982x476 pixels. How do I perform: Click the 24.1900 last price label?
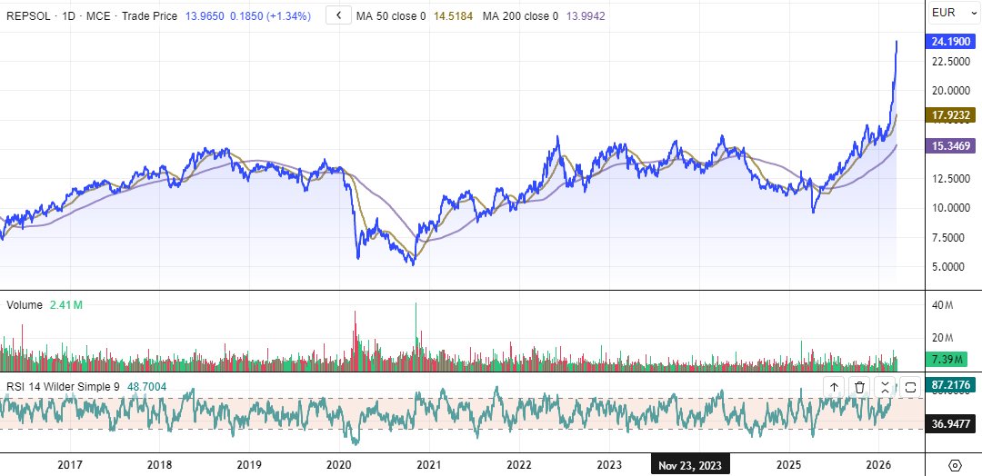pos(951,42)
